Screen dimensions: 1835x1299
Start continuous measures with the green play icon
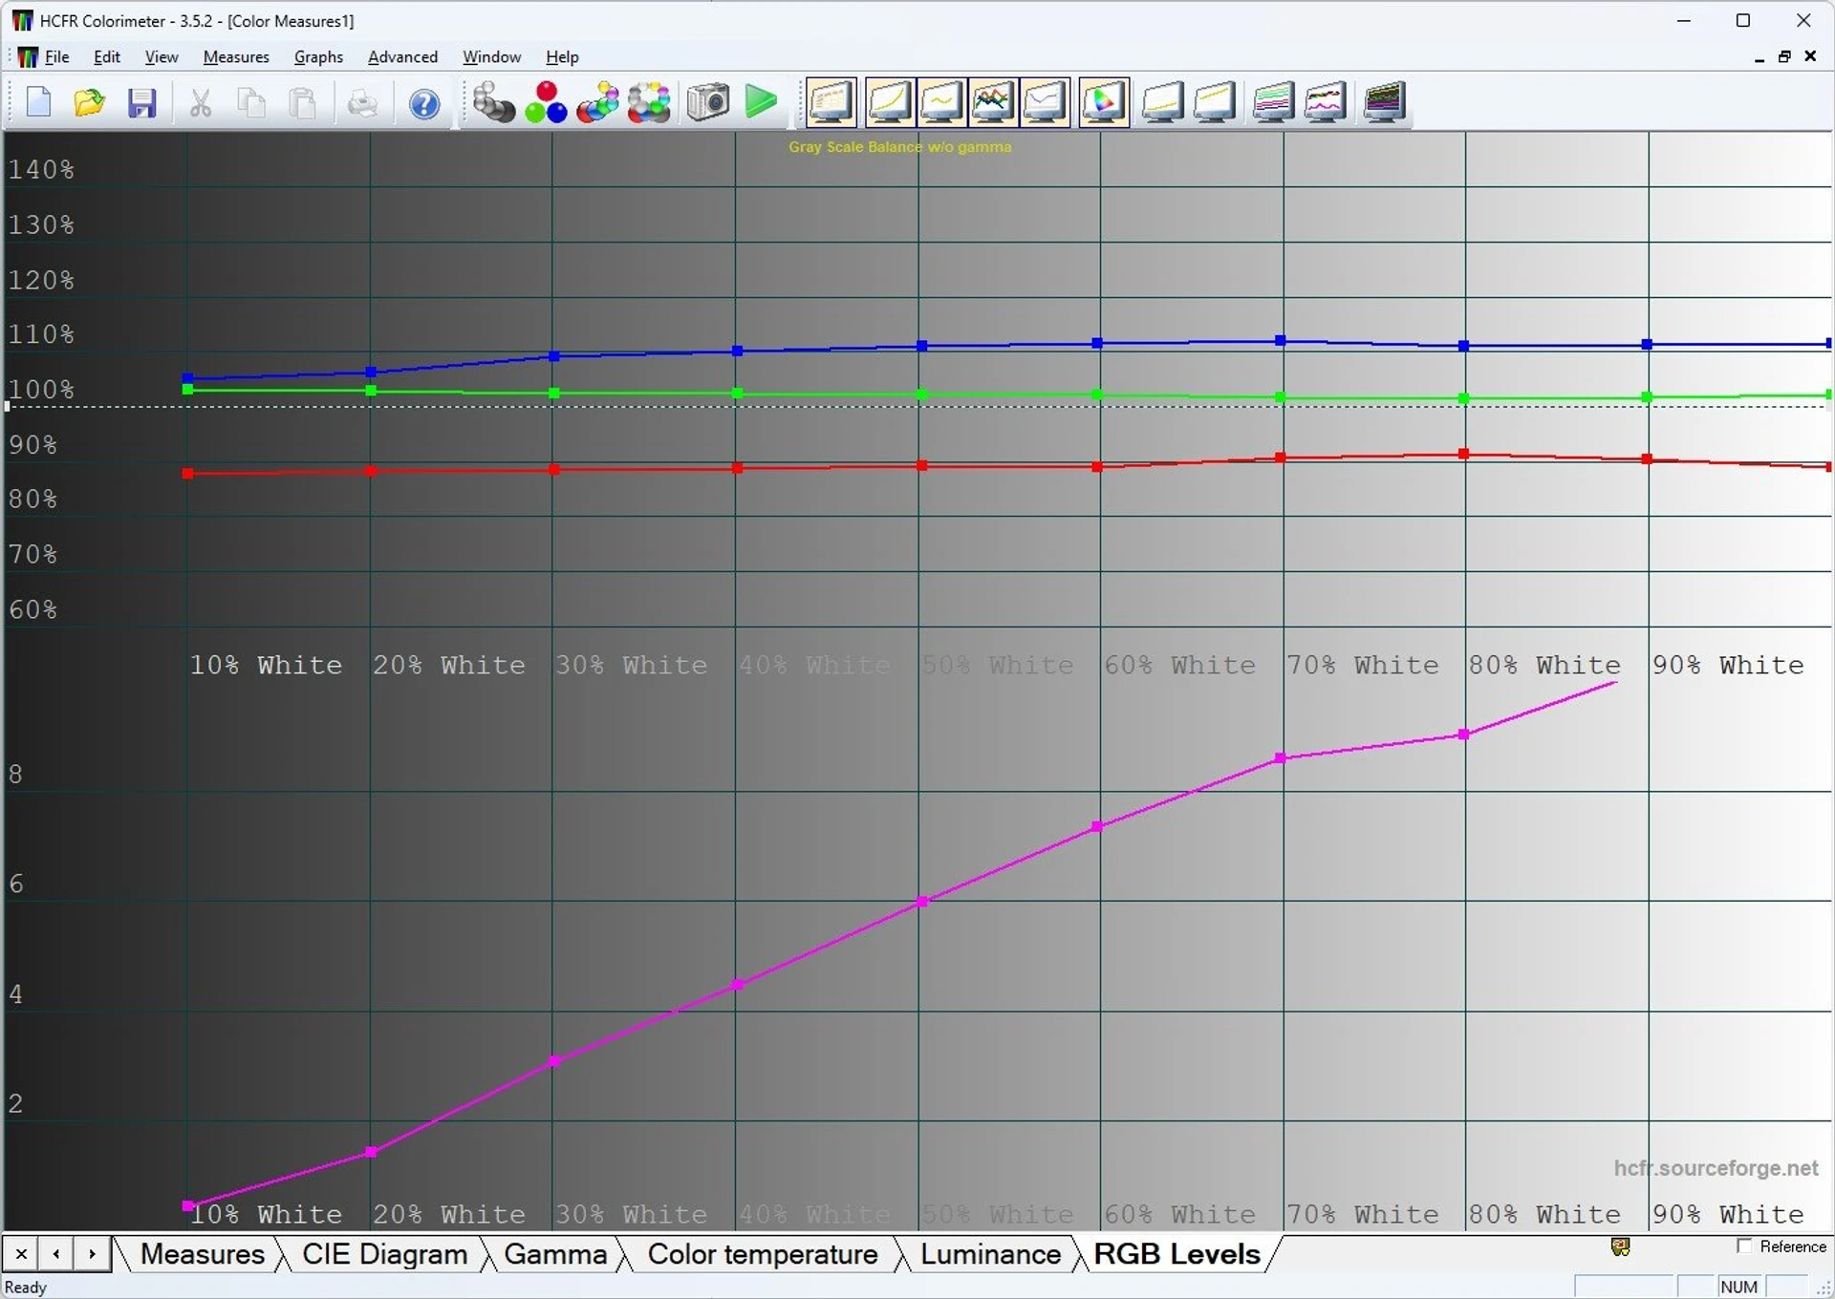click(x=761, y=101)
